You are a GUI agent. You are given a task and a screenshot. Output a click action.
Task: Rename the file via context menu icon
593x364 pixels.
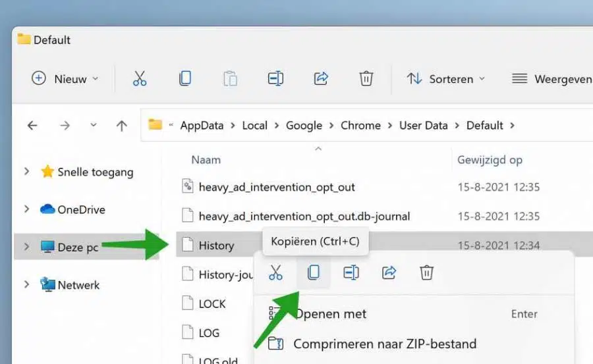tap(351, 273)
